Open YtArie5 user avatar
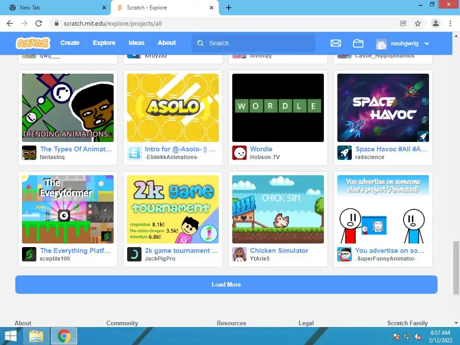 (x=239, y=254)
